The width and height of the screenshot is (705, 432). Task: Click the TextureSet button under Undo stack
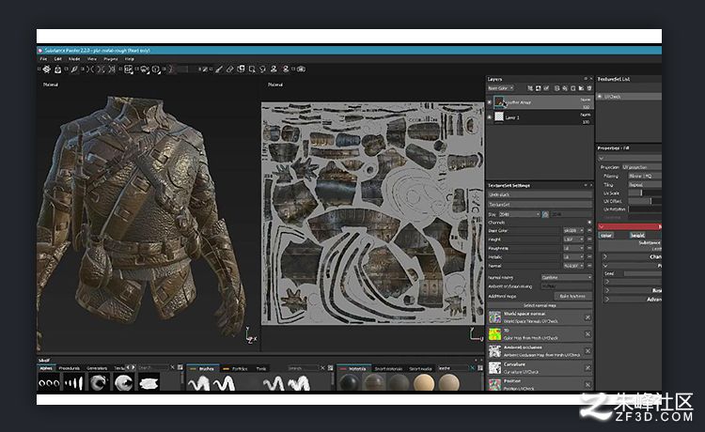coord(540,205)
